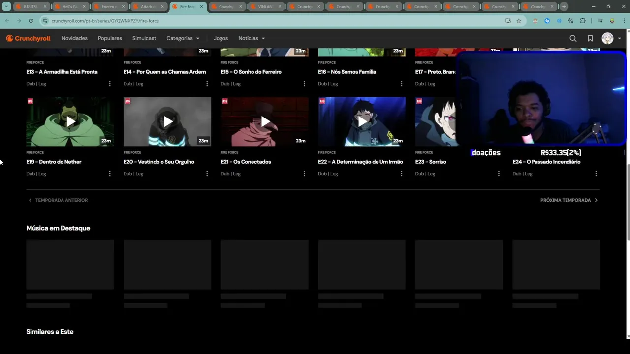This screenshot has width=630, height=354.
Task: Play E19 Dentro do Nether thumbnail
Action: (x=70, y=121)
